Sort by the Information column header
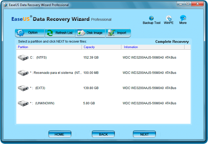Screen dimensions: 208x144 point(153,47)
